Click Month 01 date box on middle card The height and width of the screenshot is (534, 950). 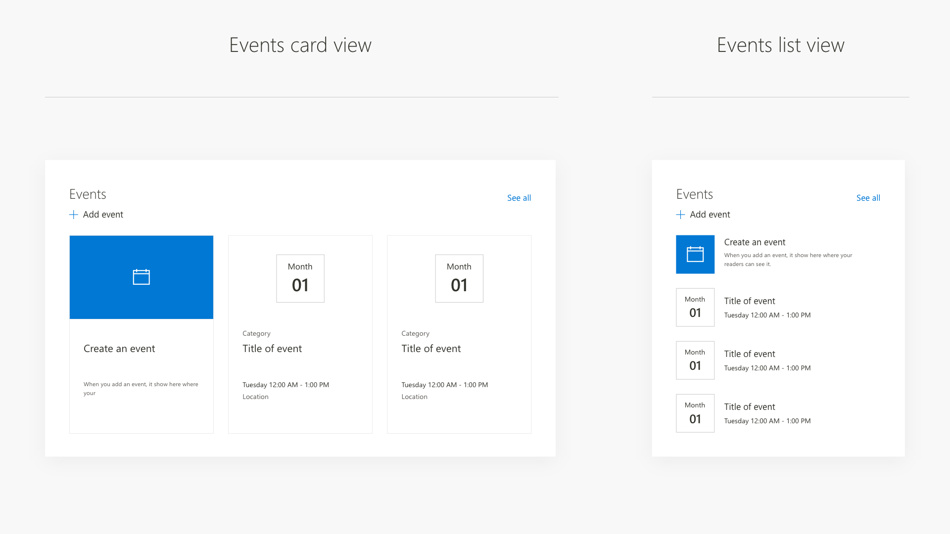[x=300, y=278]
